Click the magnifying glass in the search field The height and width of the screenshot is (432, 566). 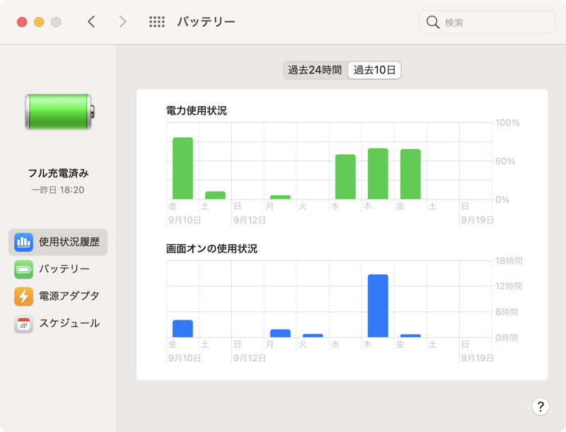coord(432,22)
